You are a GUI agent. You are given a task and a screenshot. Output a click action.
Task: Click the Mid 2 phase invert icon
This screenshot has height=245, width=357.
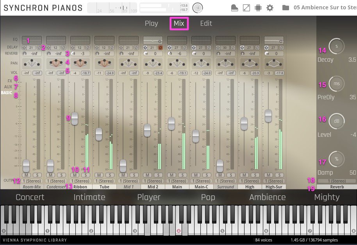[x=160, y=48]
